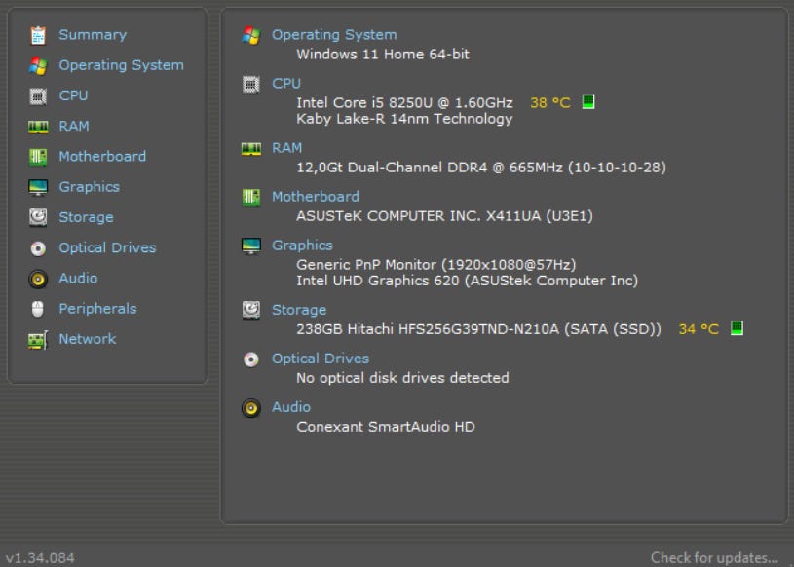Click the Storage drive icon in summary panel

click(251, 311)
